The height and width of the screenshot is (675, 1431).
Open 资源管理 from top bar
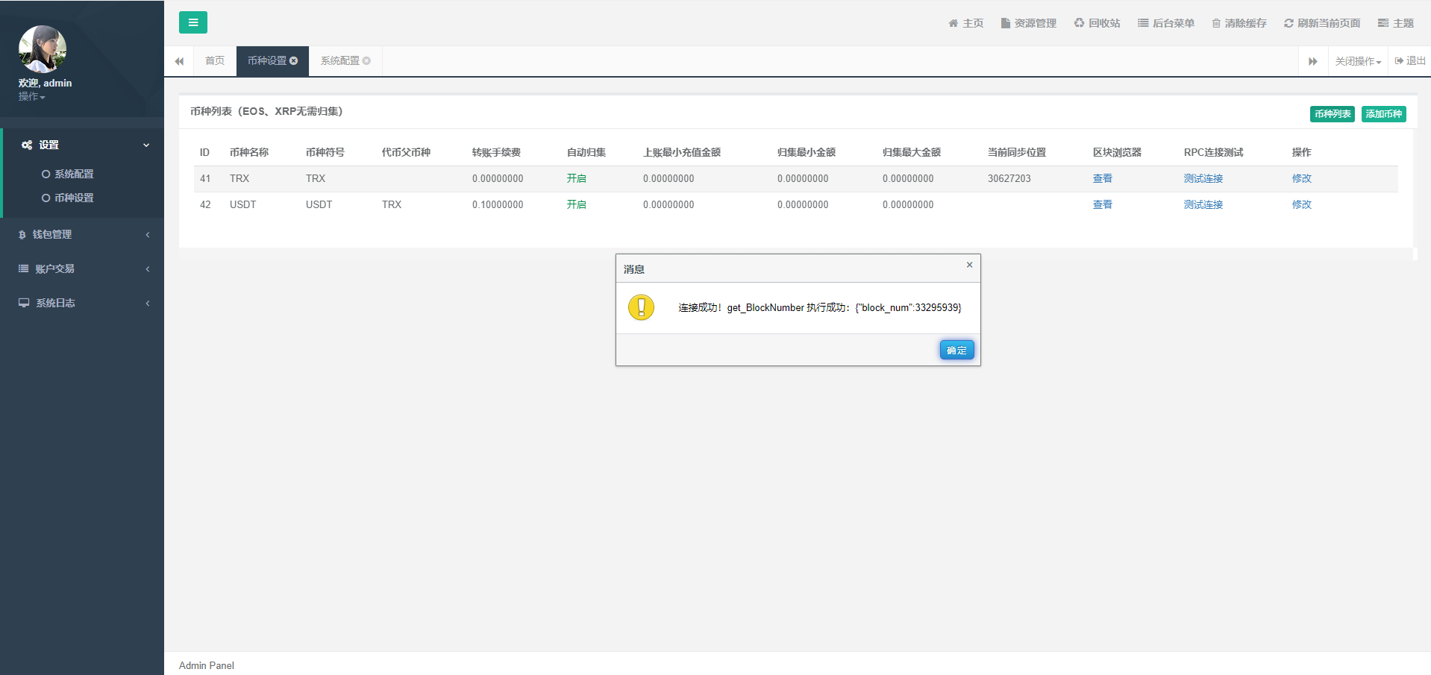coord(1029,23)
